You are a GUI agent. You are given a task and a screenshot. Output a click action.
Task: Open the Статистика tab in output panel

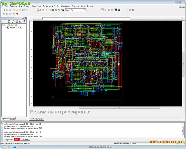(25, 139)
